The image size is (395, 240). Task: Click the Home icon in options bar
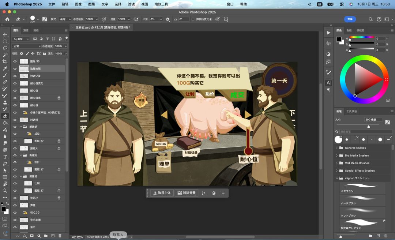point(7,19)
